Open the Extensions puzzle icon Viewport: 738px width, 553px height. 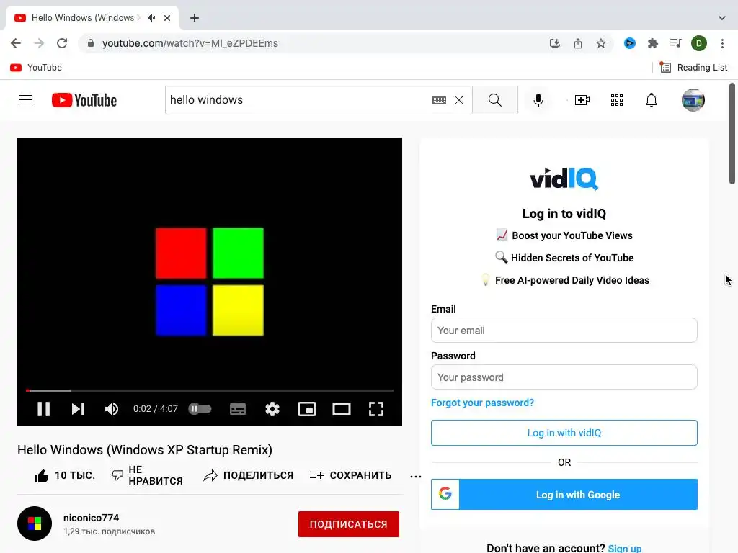[x=653, y=43]
